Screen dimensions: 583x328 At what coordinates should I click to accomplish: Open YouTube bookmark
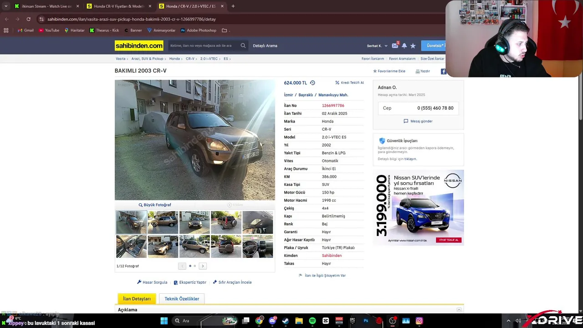(49, 31)
